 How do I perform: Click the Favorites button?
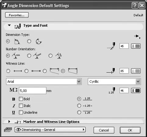[x=17, y=15]
